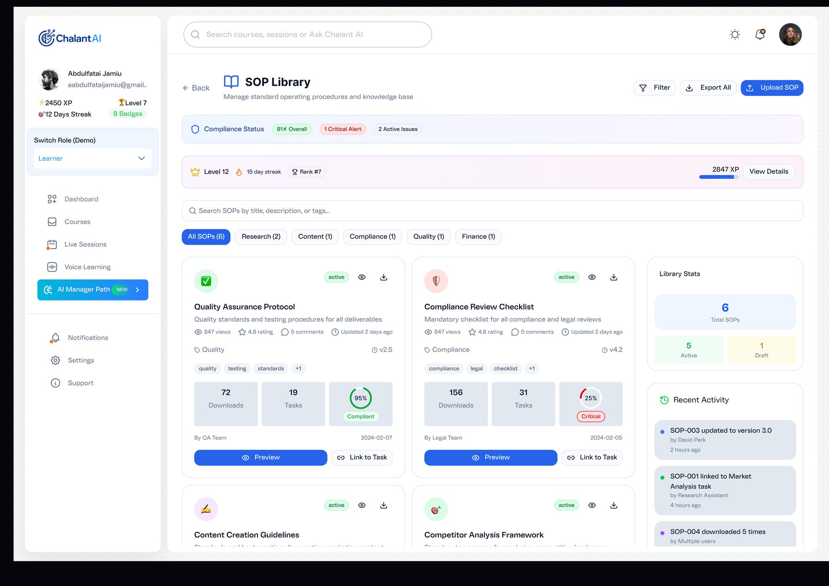Download Compliance Review Checklist via its icon

click(x=614, y=277)
